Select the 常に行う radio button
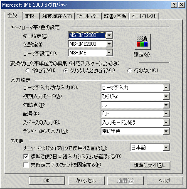This screenshot has width=187, height=189. point(28,71)
